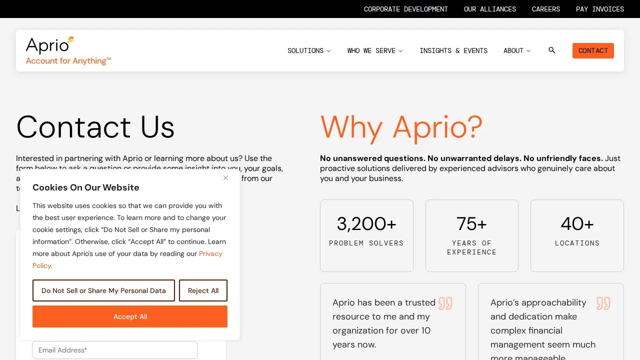
Task: Go to Our Alliances
Action: (x=490, y=9)
